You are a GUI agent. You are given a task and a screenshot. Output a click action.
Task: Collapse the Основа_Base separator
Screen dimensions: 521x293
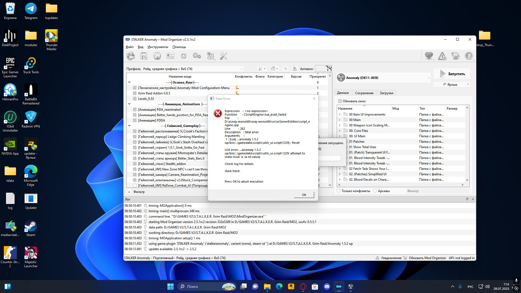[129, 82]
